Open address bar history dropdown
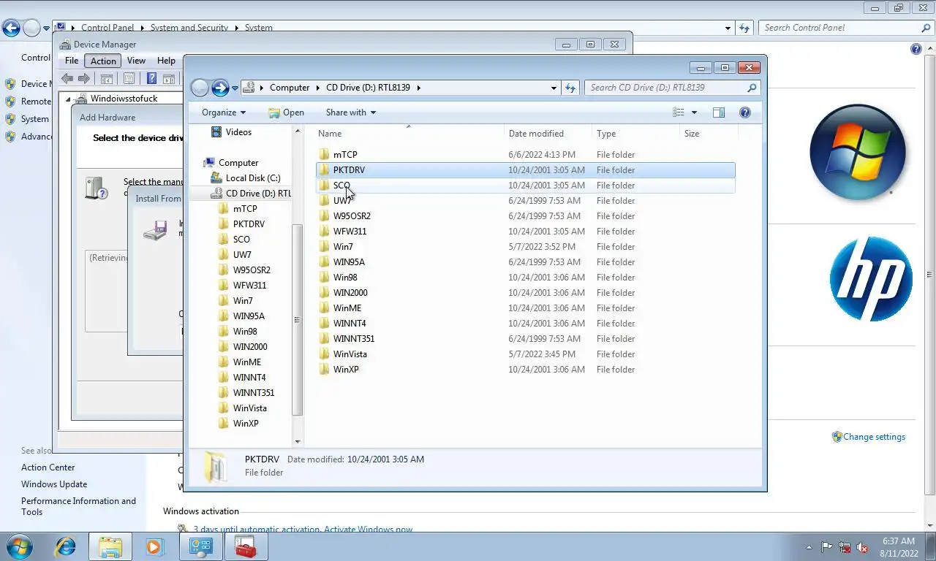 tap(554, 88)
